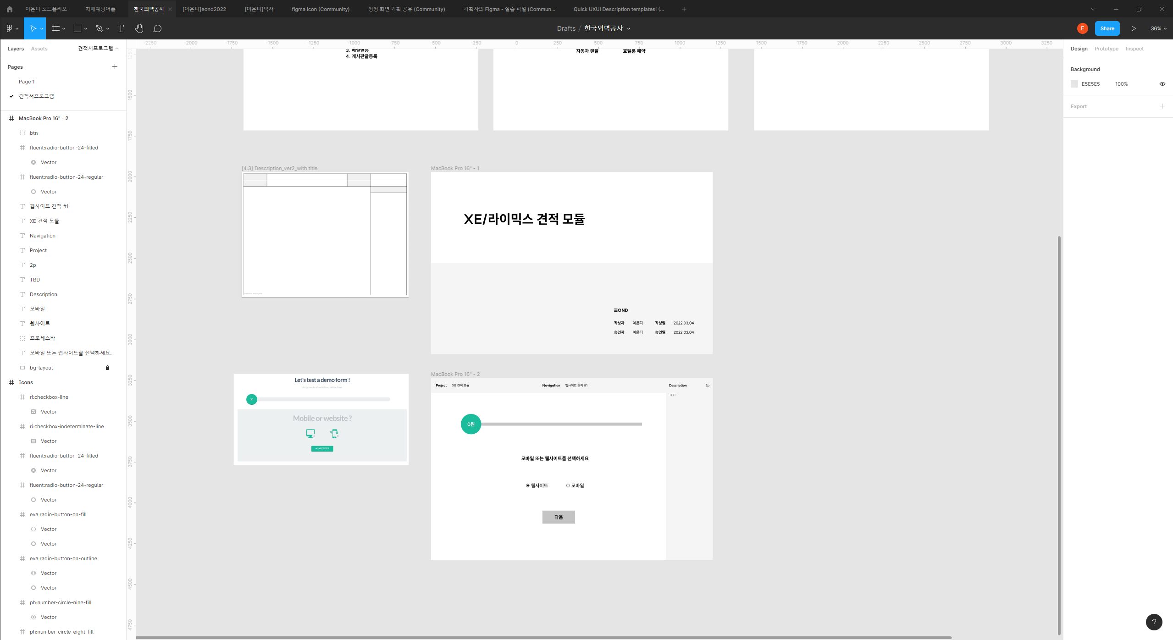Close the 한국외벽공사 tab
The height and width of the screenshot is (640, 1173).
pos(170,9)
